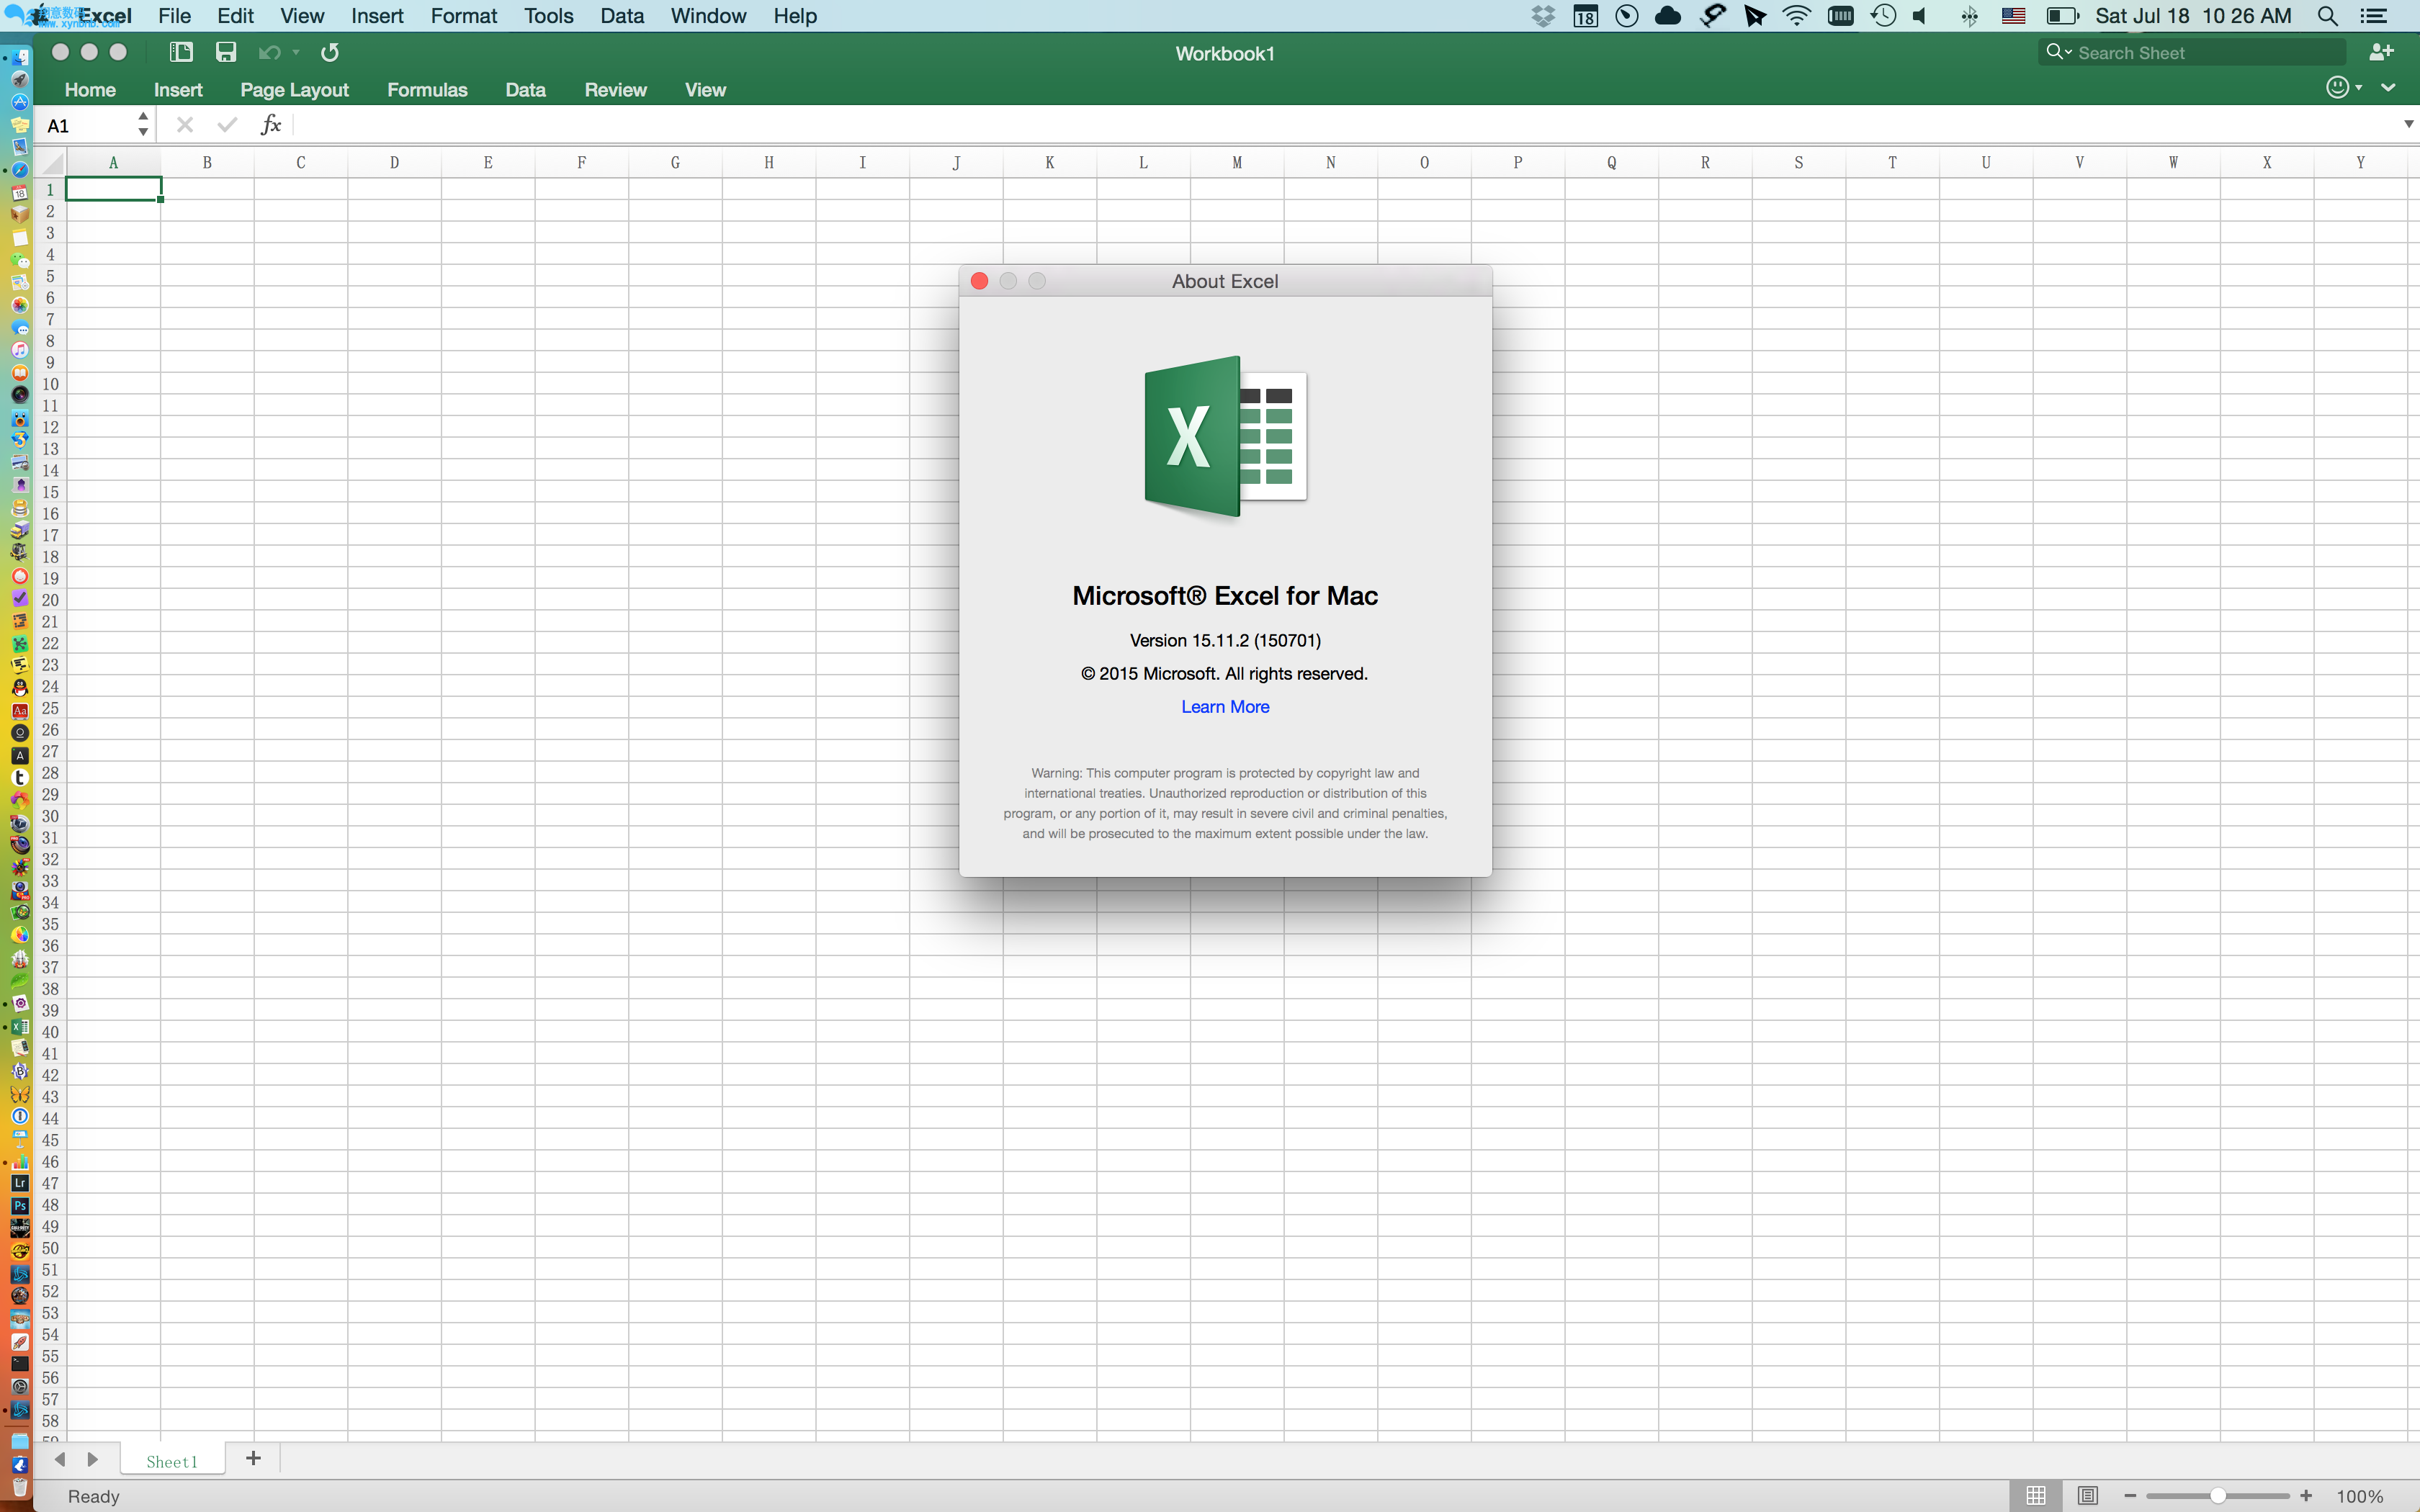Click the Excel green spreadsheet icon
Screen dimensions: 2420x1512
click(1225, 436)
